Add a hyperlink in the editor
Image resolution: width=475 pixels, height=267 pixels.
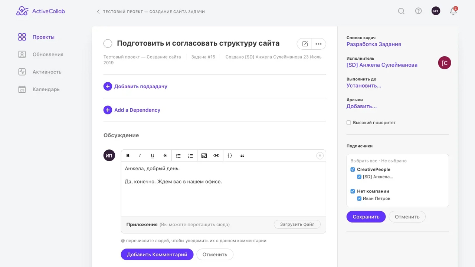(x=216, y=156)
